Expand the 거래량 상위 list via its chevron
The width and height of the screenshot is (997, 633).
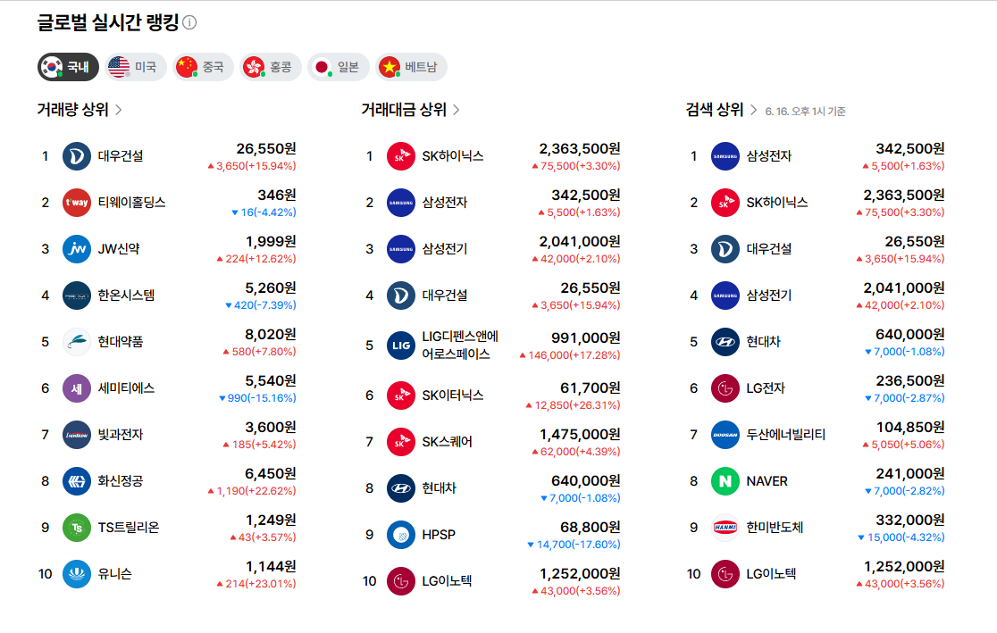pyautogui.click(x=118, y=110)
